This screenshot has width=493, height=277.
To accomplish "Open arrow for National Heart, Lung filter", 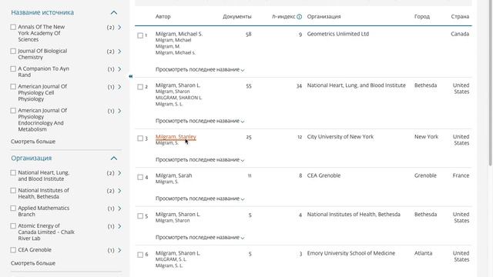I will (x=119, y=173).
